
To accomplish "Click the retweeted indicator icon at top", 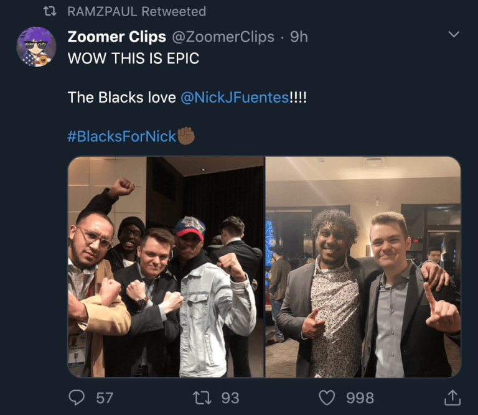I will tap(50, 12).
